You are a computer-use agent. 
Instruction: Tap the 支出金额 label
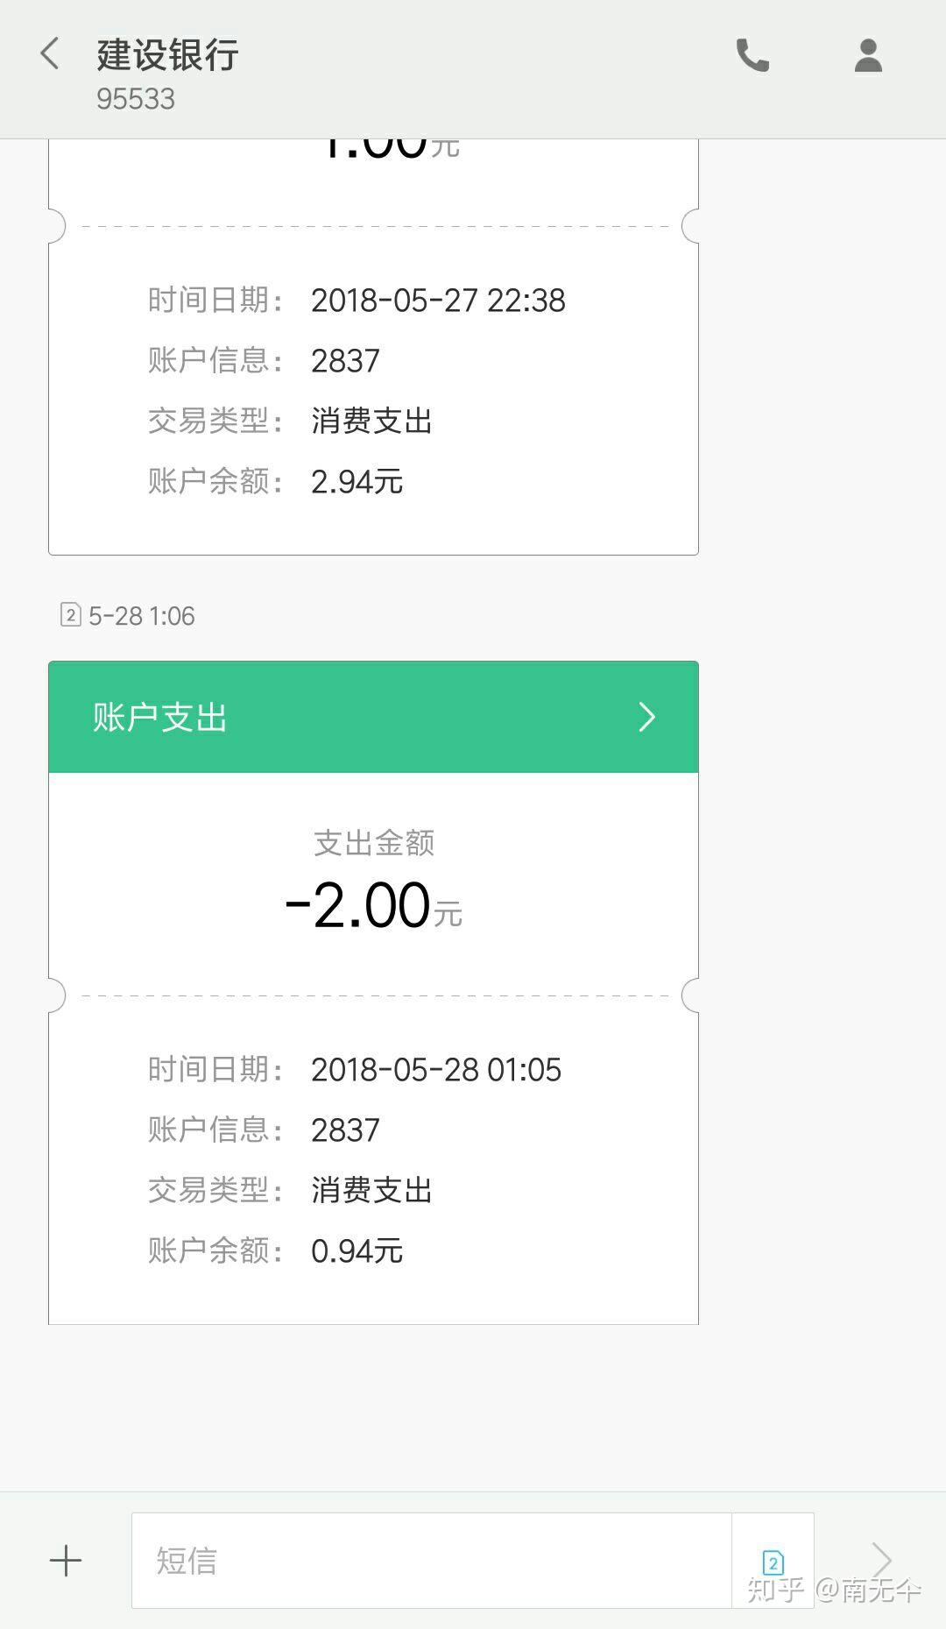click(374, 843)
